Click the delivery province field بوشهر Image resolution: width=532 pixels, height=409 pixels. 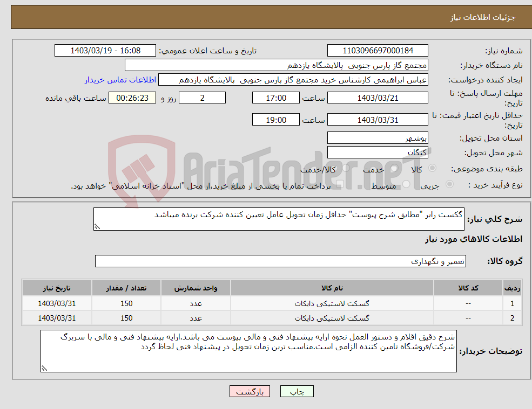pos(378,138)
